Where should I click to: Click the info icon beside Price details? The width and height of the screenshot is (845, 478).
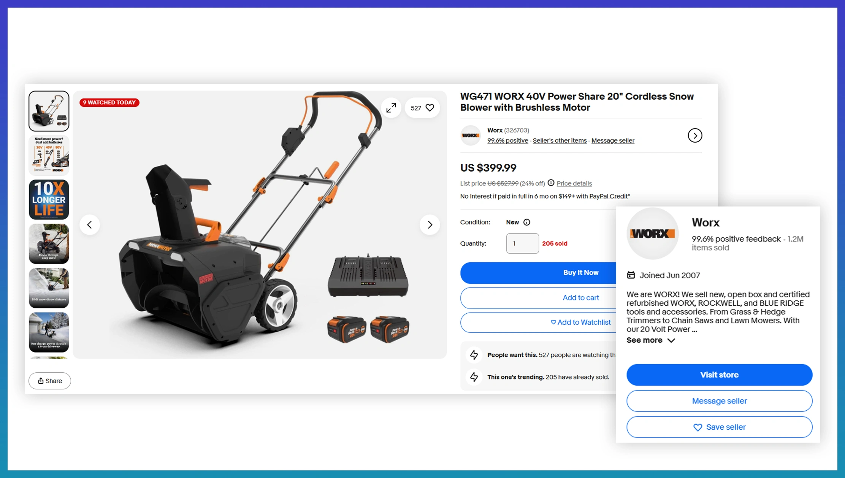coord(551,183)
